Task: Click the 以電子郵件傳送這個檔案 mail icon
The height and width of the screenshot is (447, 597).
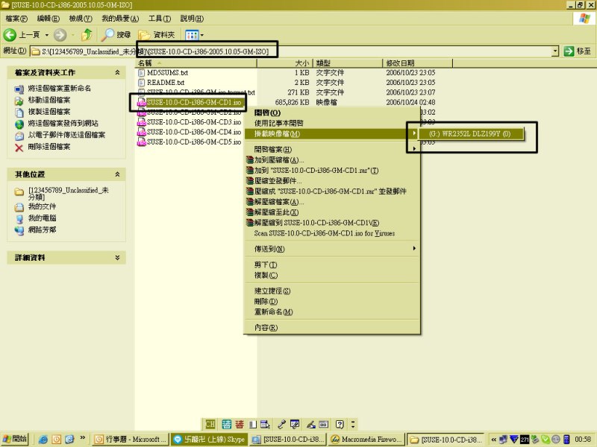Action: (19, 136)
